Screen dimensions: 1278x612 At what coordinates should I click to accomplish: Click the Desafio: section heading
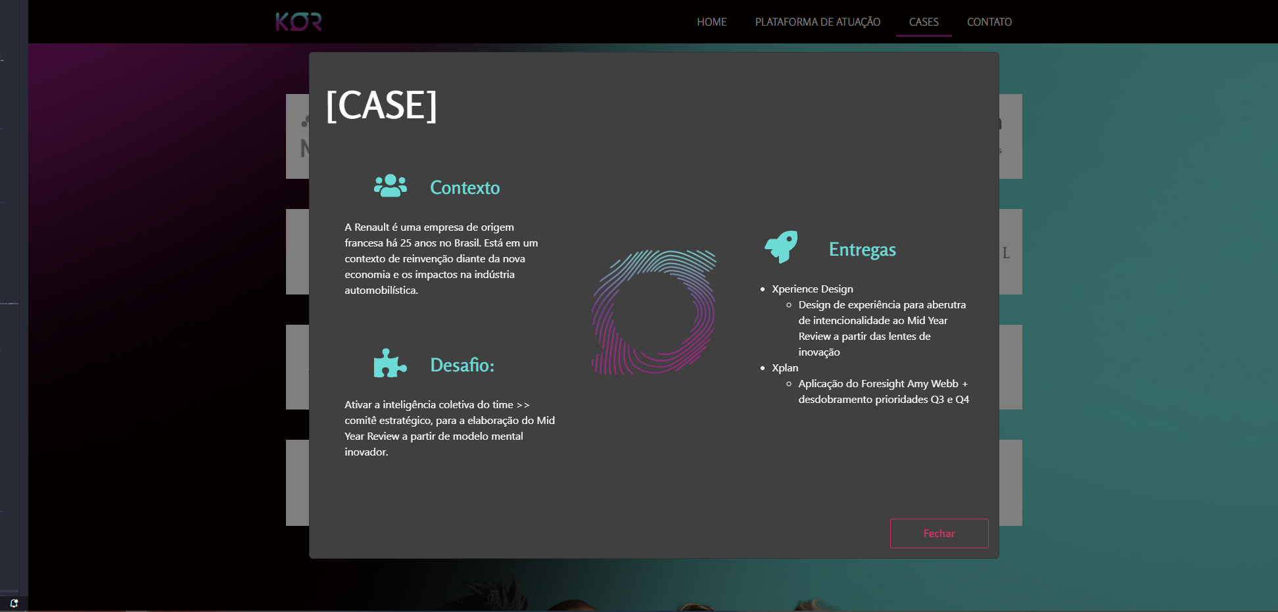point(461,365)
